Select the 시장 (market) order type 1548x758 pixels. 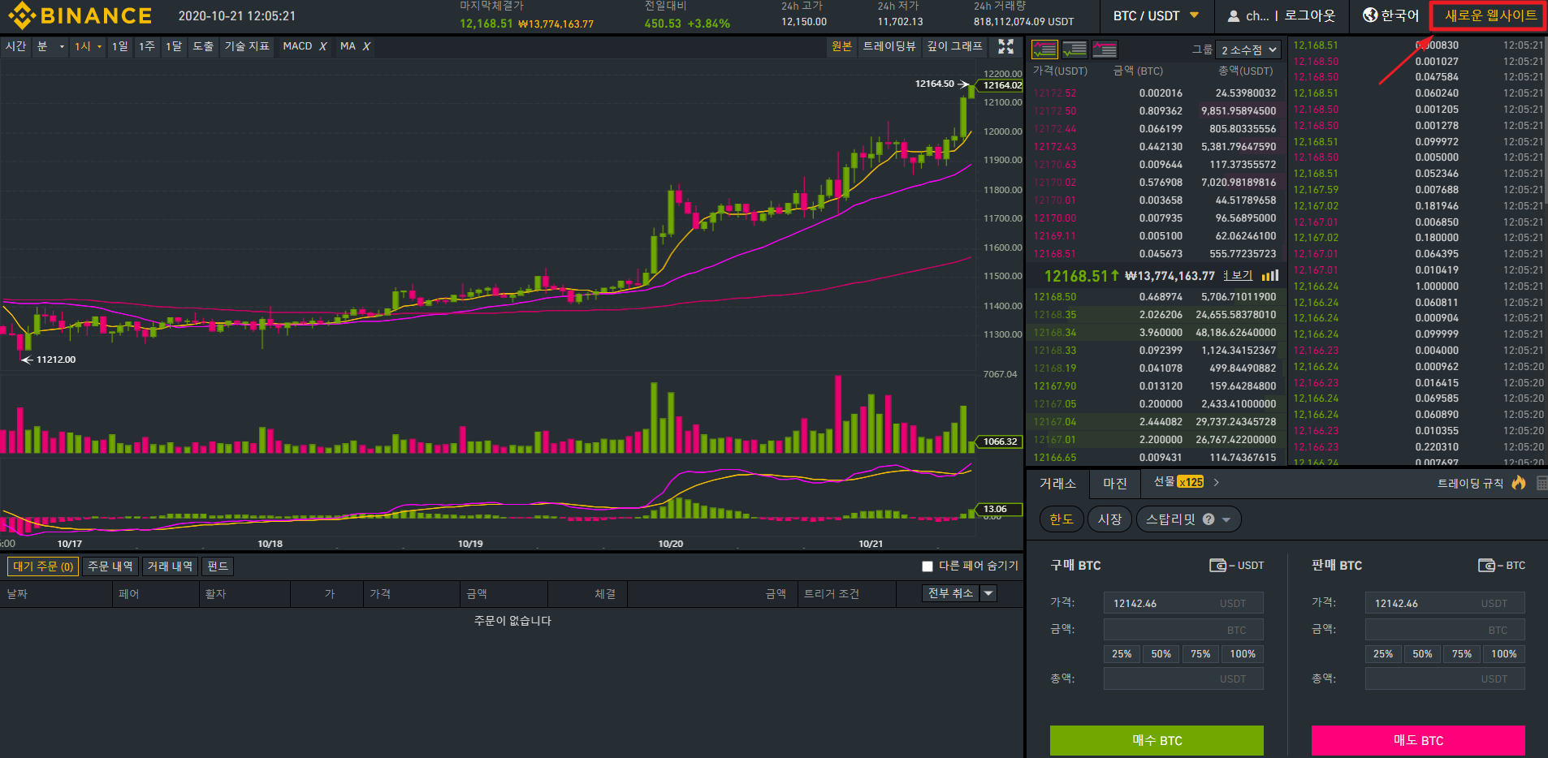tap(1109, 519)
